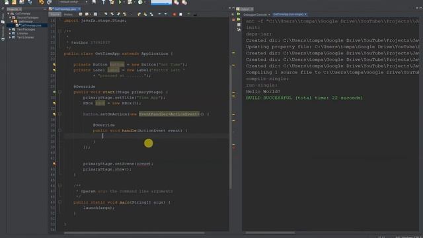
Task: Click Clean and Build Project icon
Action: click(112, 3)
